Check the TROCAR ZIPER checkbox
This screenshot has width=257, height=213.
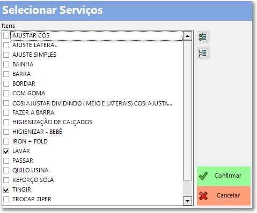6,199
